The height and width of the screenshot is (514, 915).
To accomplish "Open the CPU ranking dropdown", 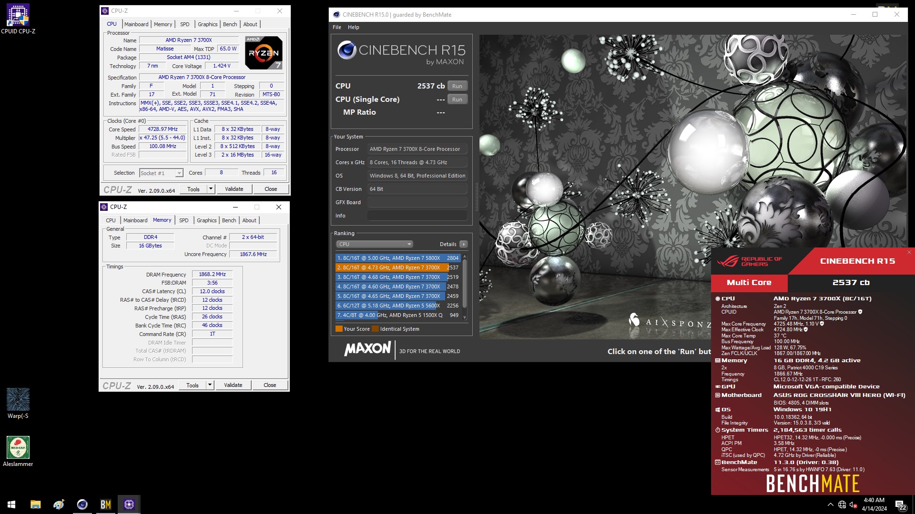I will [375, 244].
